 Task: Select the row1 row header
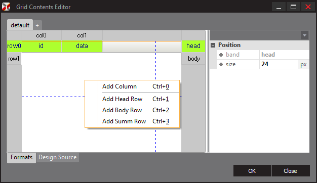point(14,59)
